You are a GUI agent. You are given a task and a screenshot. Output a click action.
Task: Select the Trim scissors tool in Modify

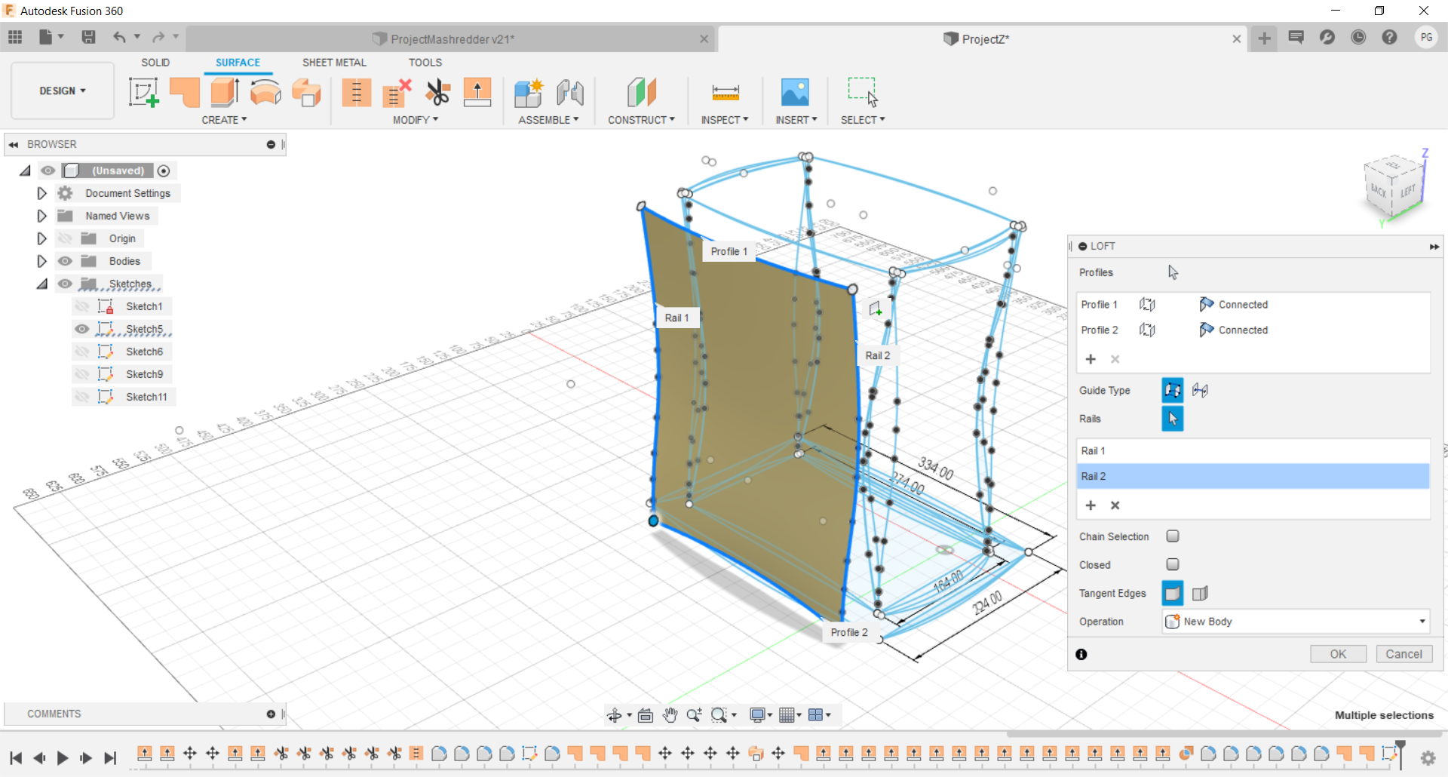[437, 92]
